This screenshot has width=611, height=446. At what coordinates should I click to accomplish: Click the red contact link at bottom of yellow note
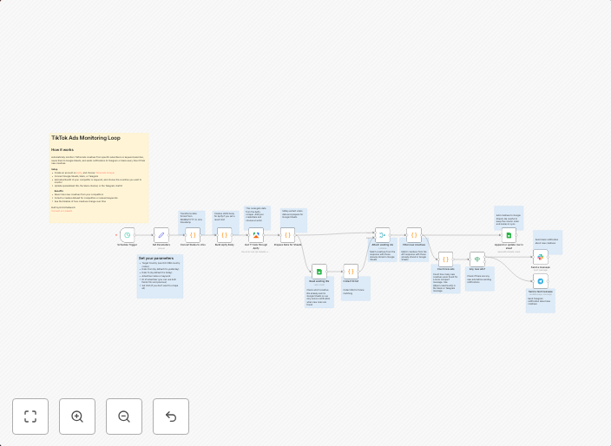pyautogui.click(x=62, y=211)
